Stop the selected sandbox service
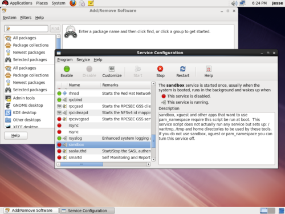The height and width of the screenshot is (214, 285). point(160,71)
